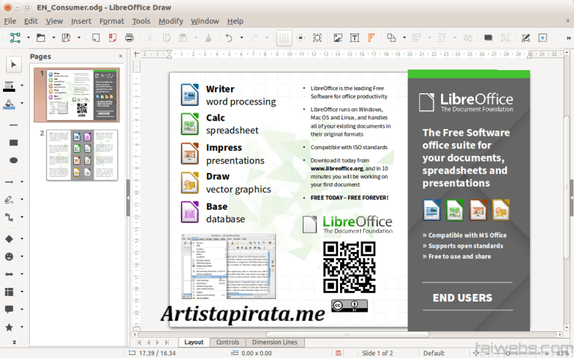Viewport: 574px width, 358px height.
Task: Open the File menu
Action: coord(10,21)
